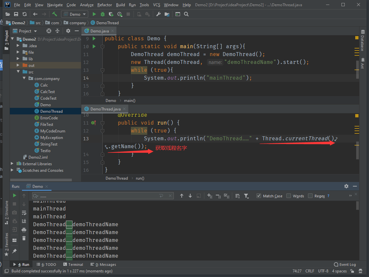The image size is (369, 277).
Task: Open the Demo run configuration dropdown
Action: [75, 14]
